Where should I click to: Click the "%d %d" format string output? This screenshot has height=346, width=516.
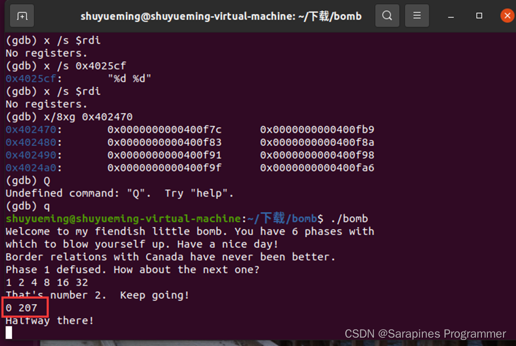[129, 78]
